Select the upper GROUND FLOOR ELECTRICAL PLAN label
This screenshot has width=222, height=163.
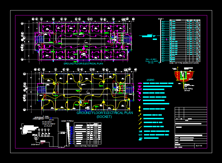[83, 64]
